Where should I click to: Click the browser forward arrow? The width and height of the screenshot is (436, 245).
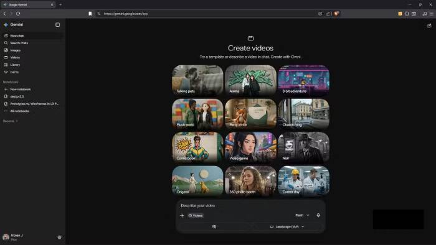(11, 14)
